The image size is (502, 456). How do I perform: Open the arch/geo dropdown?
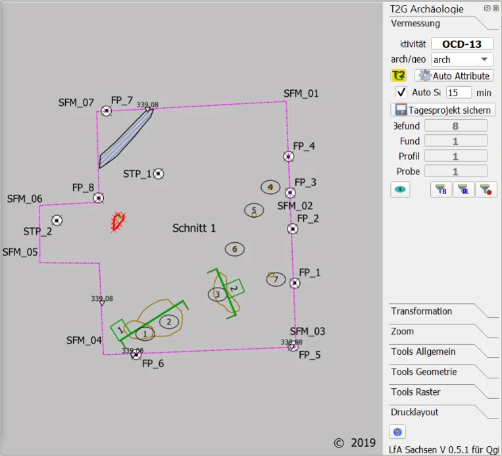[x=463, y=60]
